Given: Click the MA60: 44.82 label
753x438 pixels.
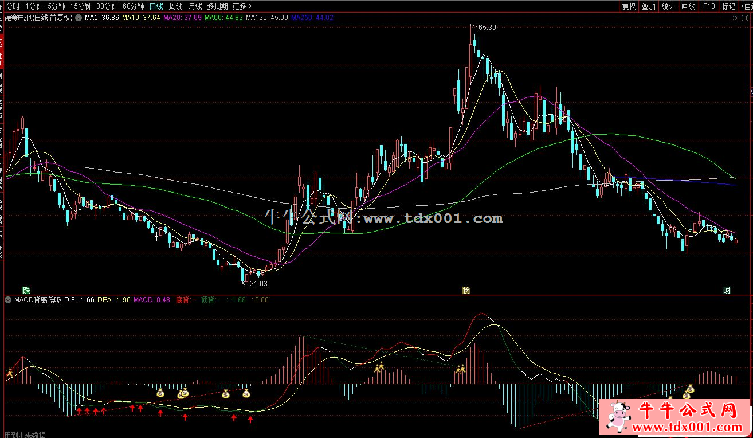Looking at the screenshot, I should [223, 18].
